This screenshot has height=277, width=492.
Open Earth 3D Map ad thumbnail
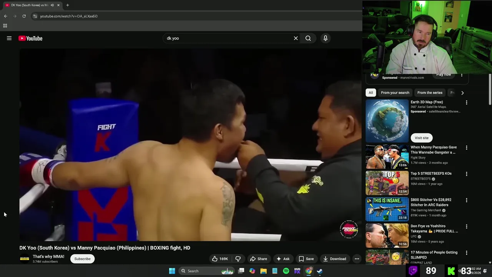[x=387, y=121]
